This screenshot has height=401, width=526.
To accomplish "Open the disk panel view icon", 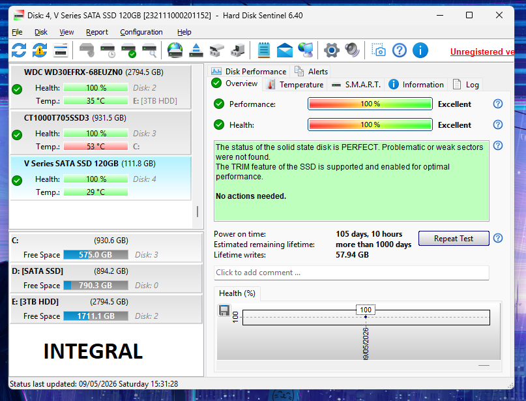I will coord(61,50).
